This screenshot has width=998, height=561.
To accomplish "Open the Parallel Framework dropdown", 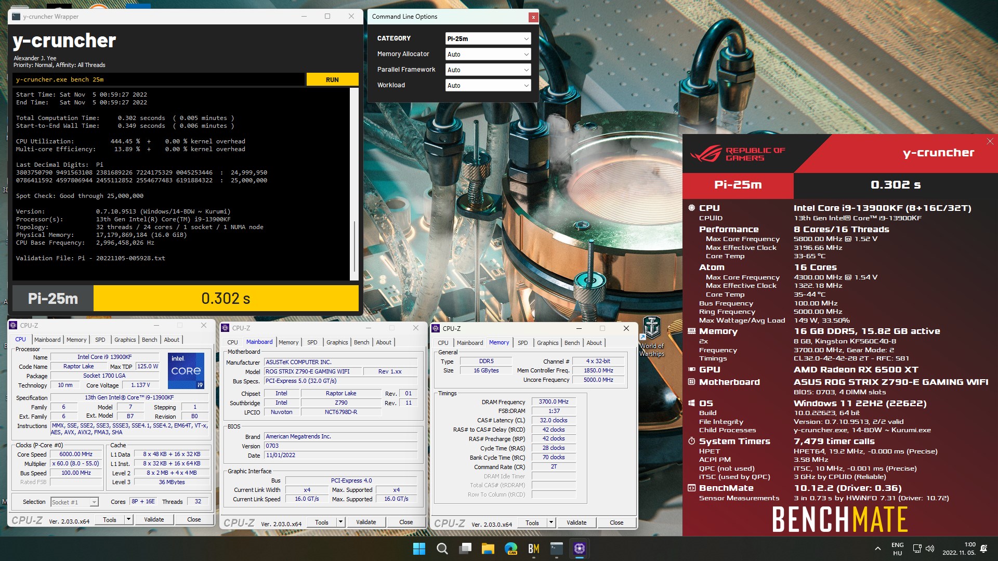I will tap(488, 70).
